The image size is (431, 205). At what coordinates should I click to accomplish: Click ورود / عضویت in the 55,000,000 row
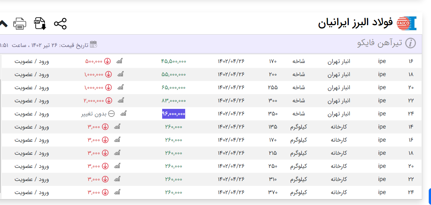tap(32, 74)
